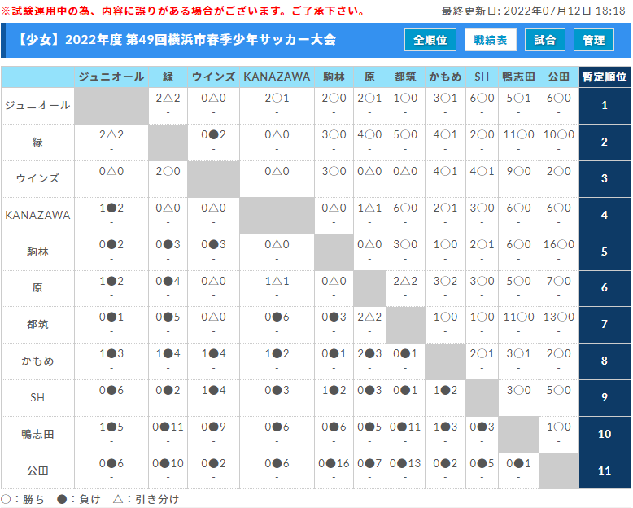
Task: Select the 公田 row label
Action: [x=37, y=471]
